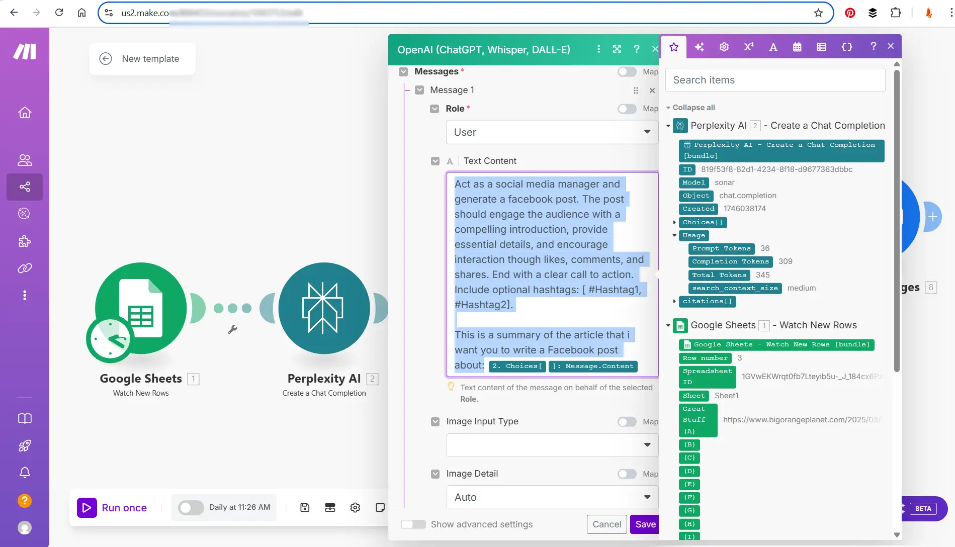This screenshot has width=955, height=547.
Task: Toggle the Text Content checkbox
Action: click(x=436, y=161)
